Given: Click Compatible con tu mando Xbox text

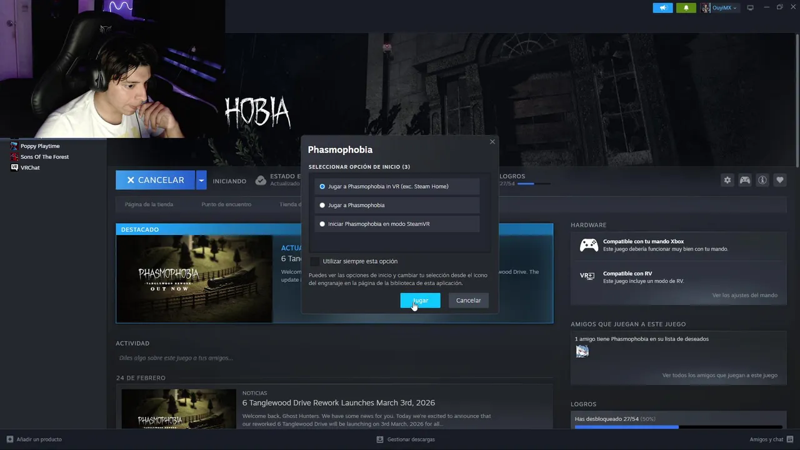Looking at the screenshot, I should pos(643,241).
